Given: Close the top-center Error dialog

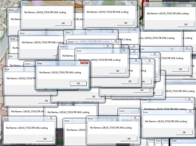Looking at the screenshot, I should coord(132,2).
